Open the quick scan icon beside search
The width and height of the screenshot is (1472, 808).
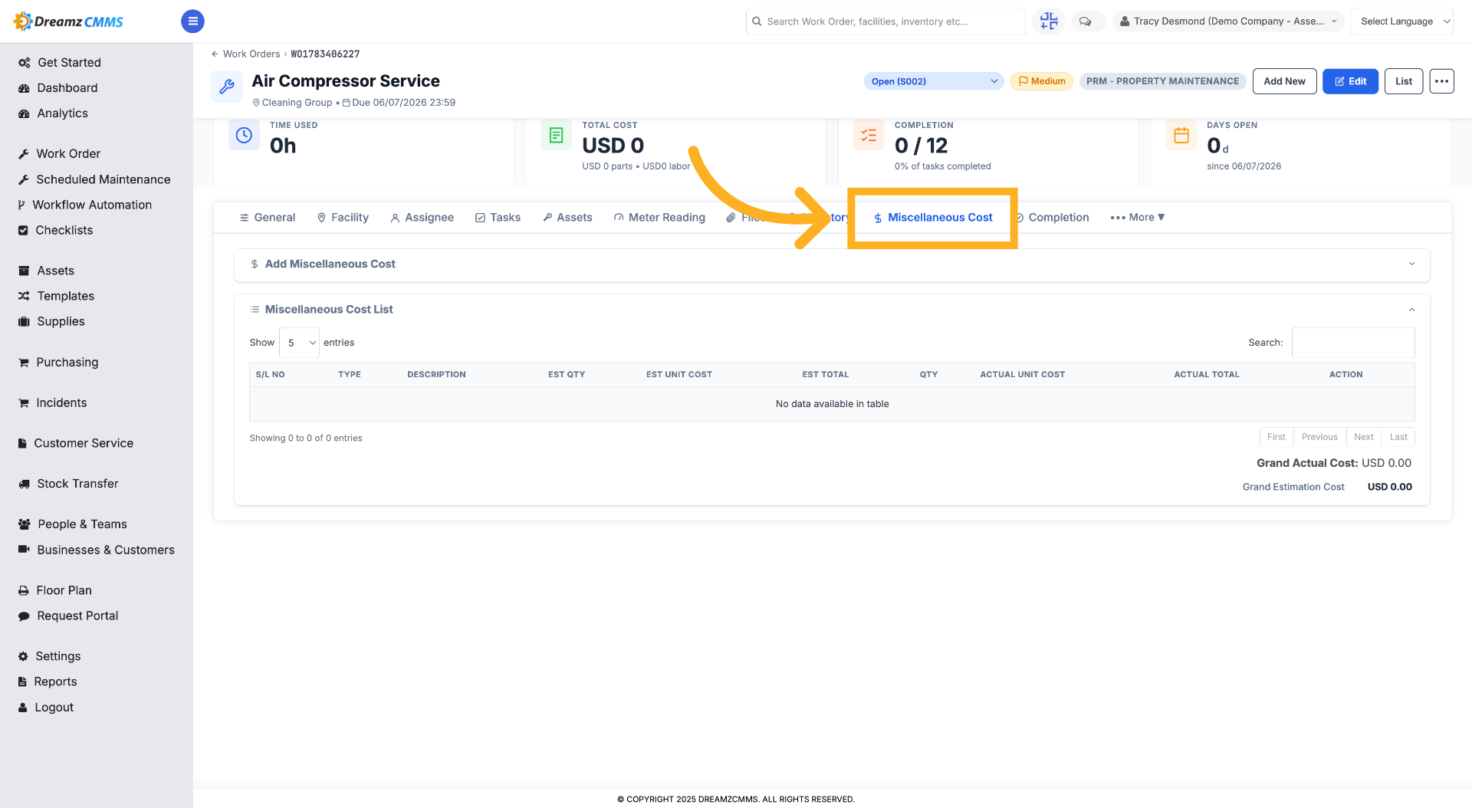[1049, 21]
